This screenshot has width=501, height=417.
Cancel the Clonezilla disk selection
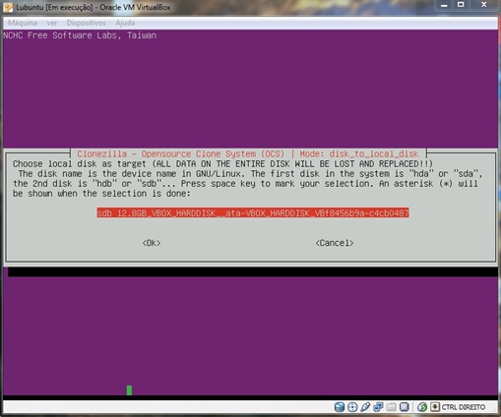tap(335, 243)
